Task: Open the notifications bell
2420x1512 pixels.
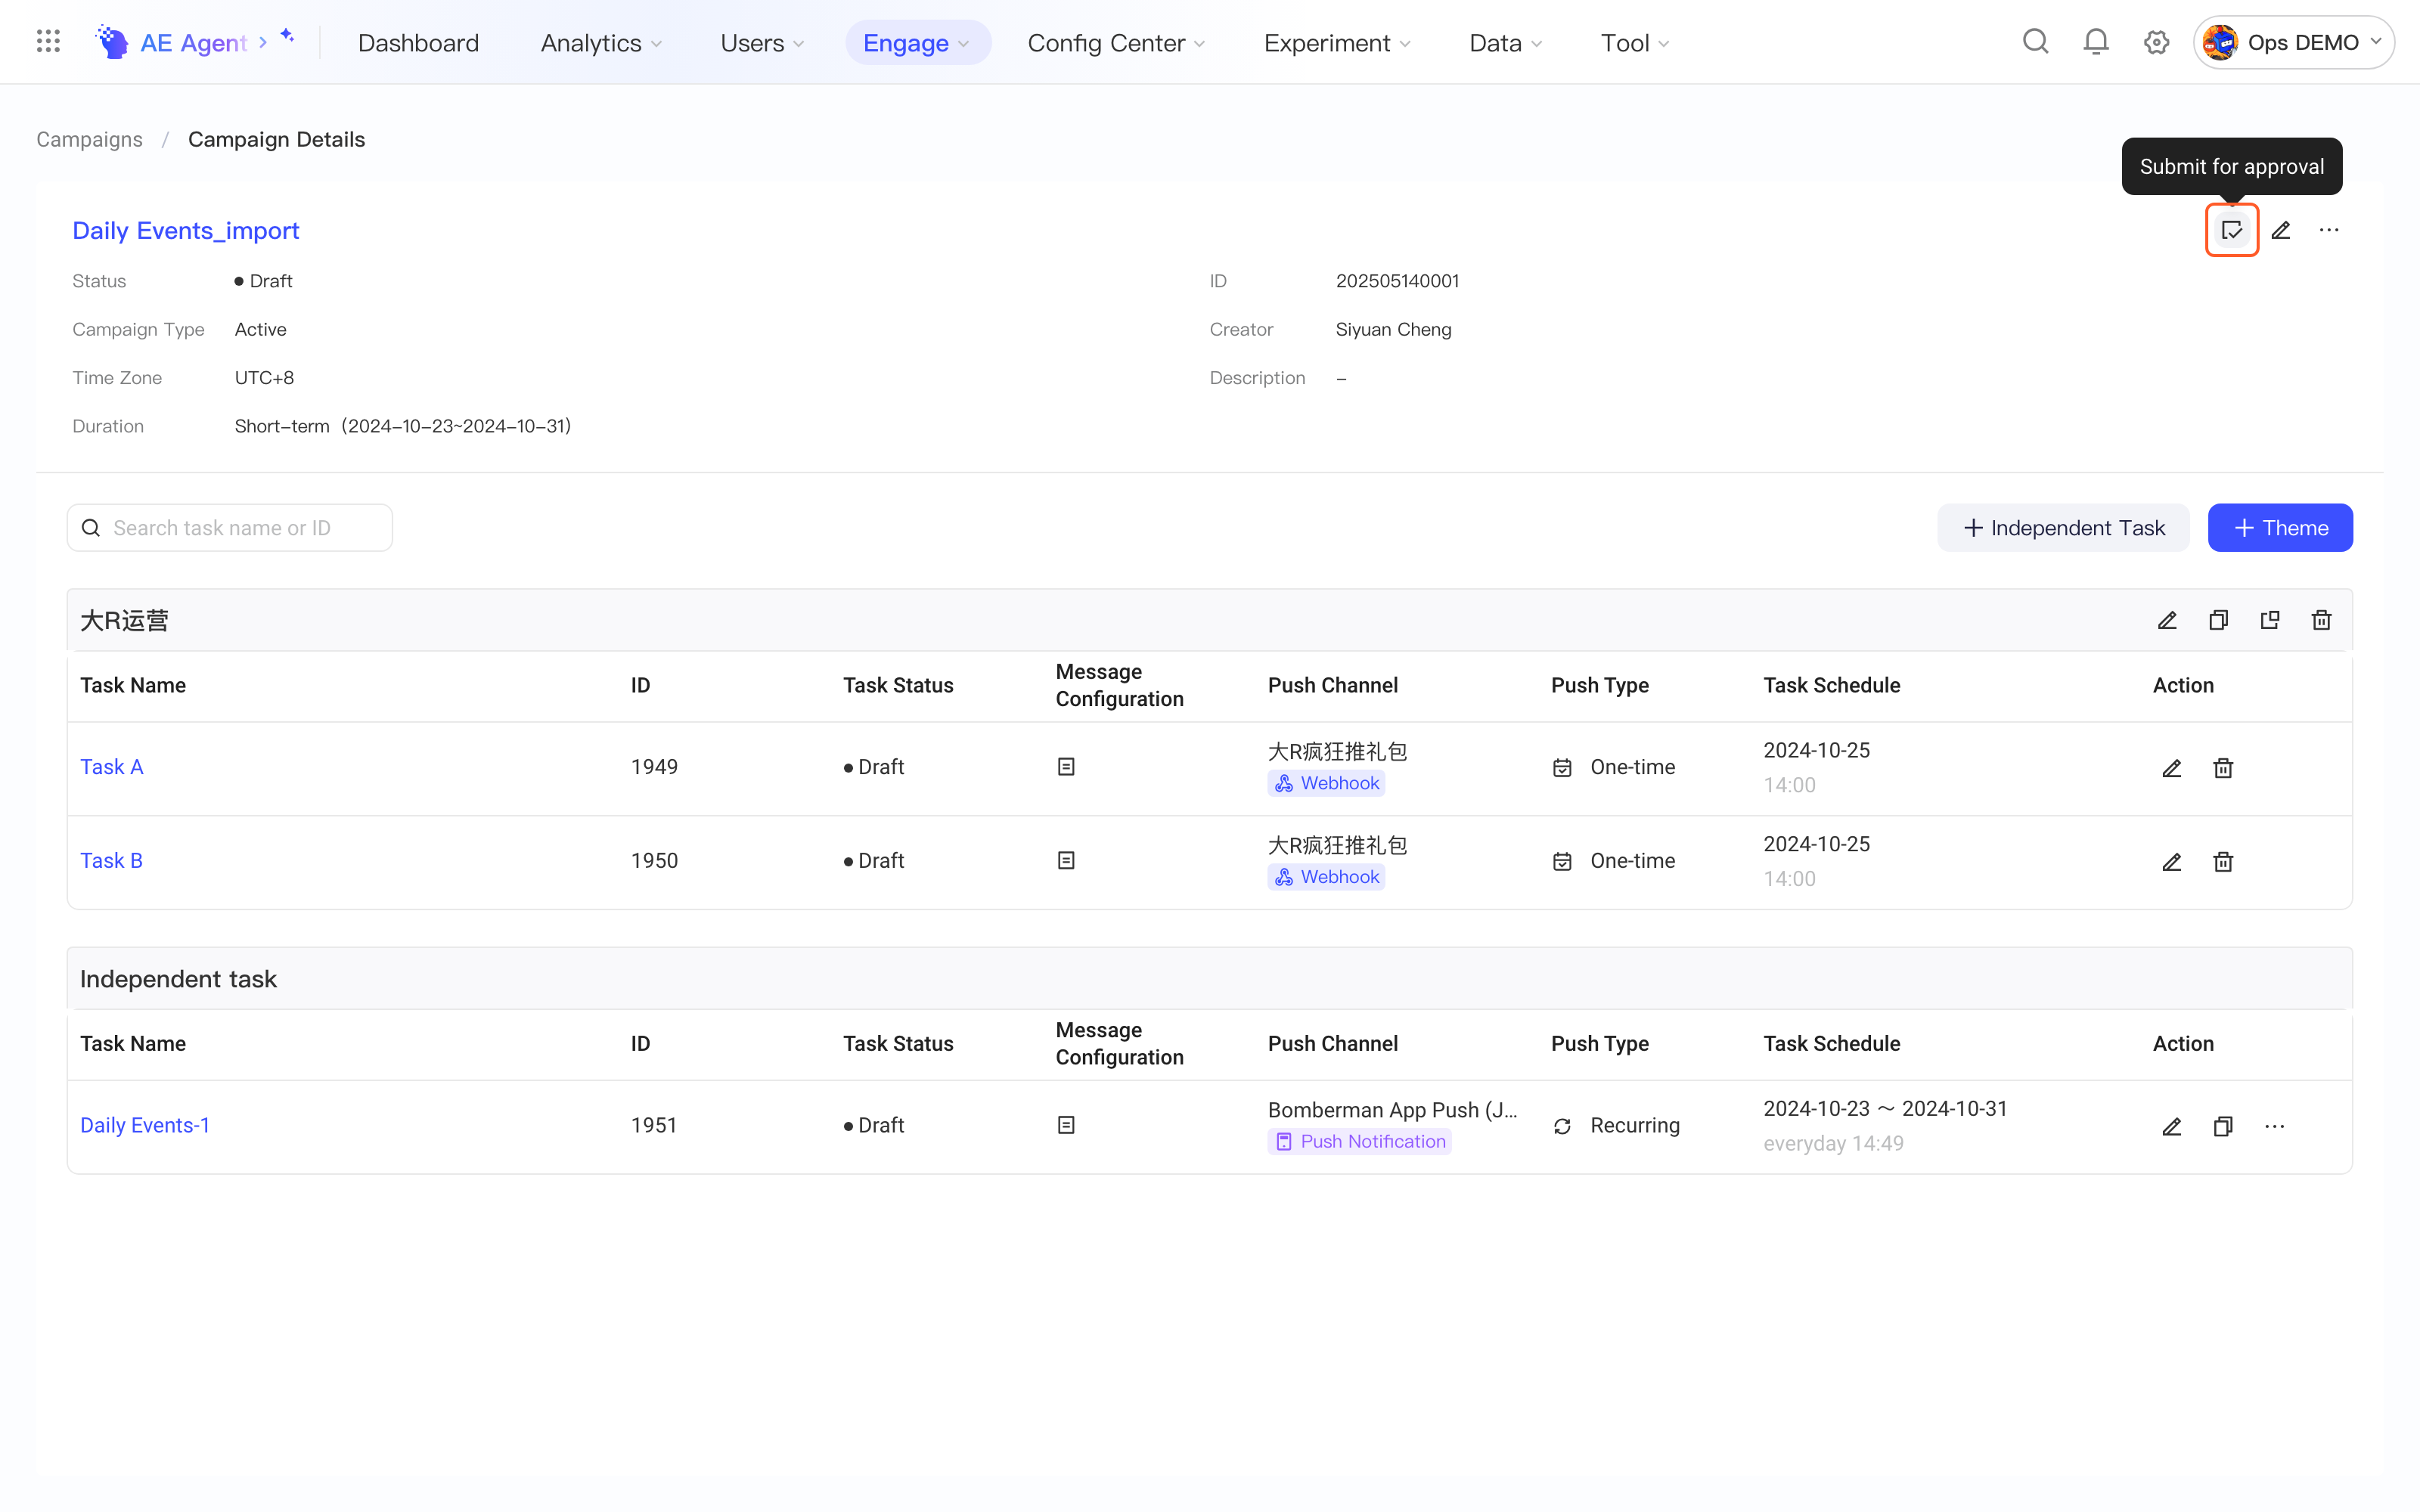Action: point(2096,42)
